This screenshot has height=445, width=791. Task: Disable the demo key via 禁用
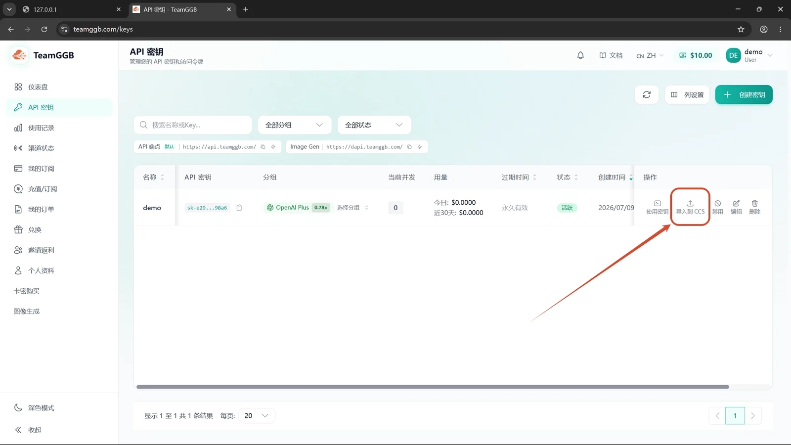tap(717, 207)
